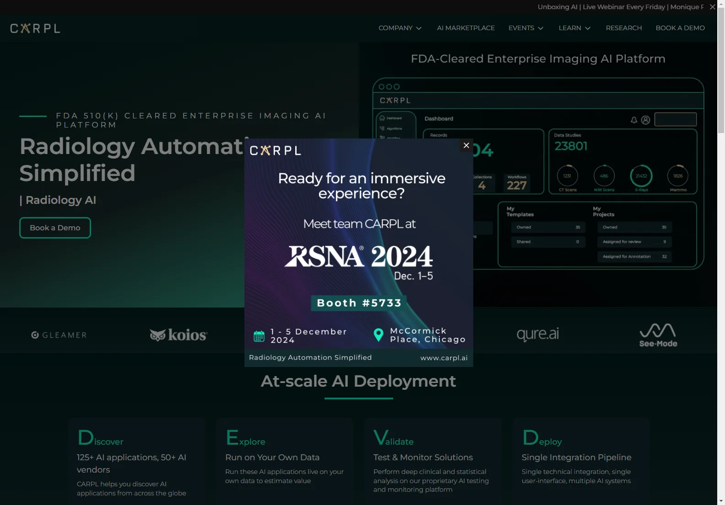Viewport: 725px width, 505px height.
Task: Click the notification bell in dashboard preview
Action: pos(634,120)
